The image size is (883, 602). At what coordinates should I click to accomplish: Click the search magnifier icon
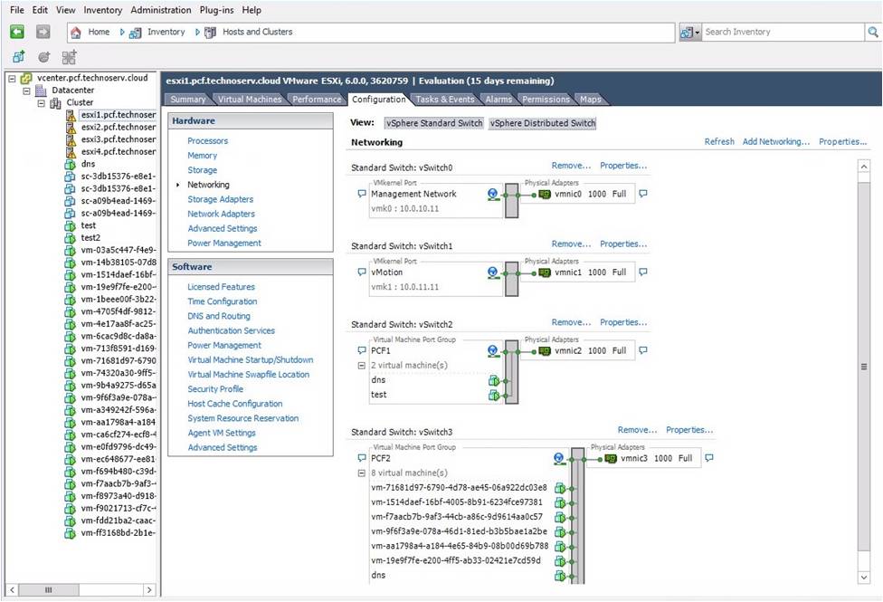[873, 32]
